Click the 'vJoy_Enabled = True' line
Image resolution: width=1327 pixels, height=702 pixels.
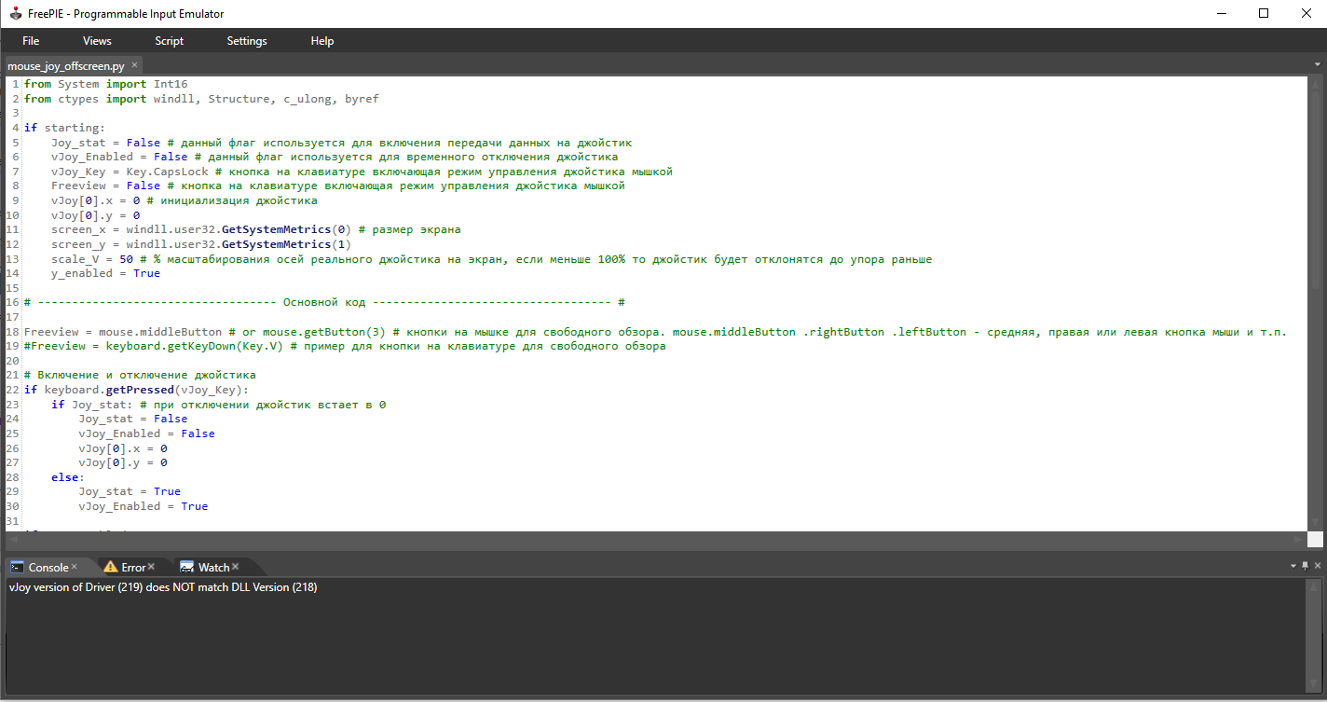[x=144, y=506]
